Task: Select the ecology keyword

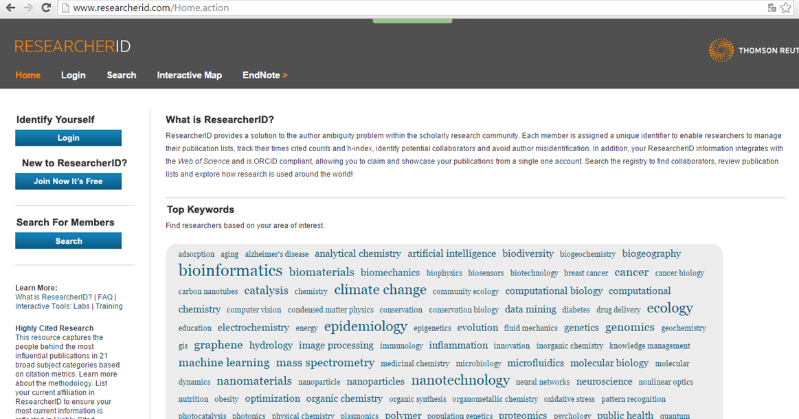Action: (x=670, y=308)
